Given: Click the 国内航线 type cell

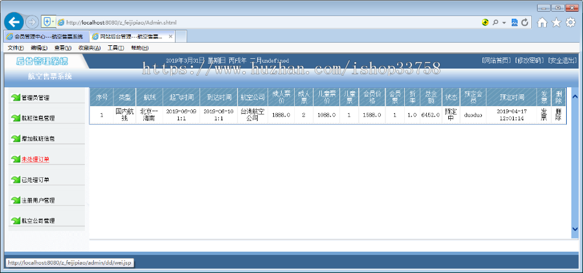Looking at the screenshot, I should [124, 115].
